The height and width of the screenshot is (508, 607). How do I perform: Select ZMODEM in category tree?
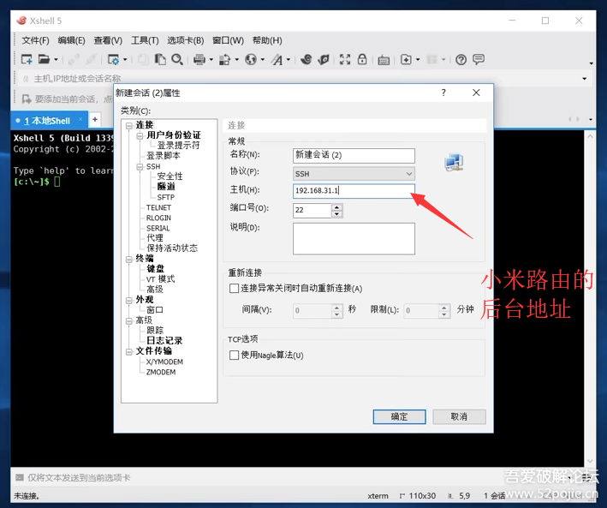point(161,372)
